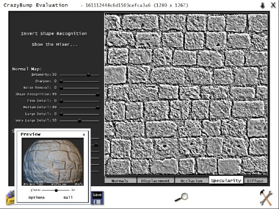Click the Shape Recognition slider handle
The width and height of the screenshot is (279, 209).
tap(98, 95)
